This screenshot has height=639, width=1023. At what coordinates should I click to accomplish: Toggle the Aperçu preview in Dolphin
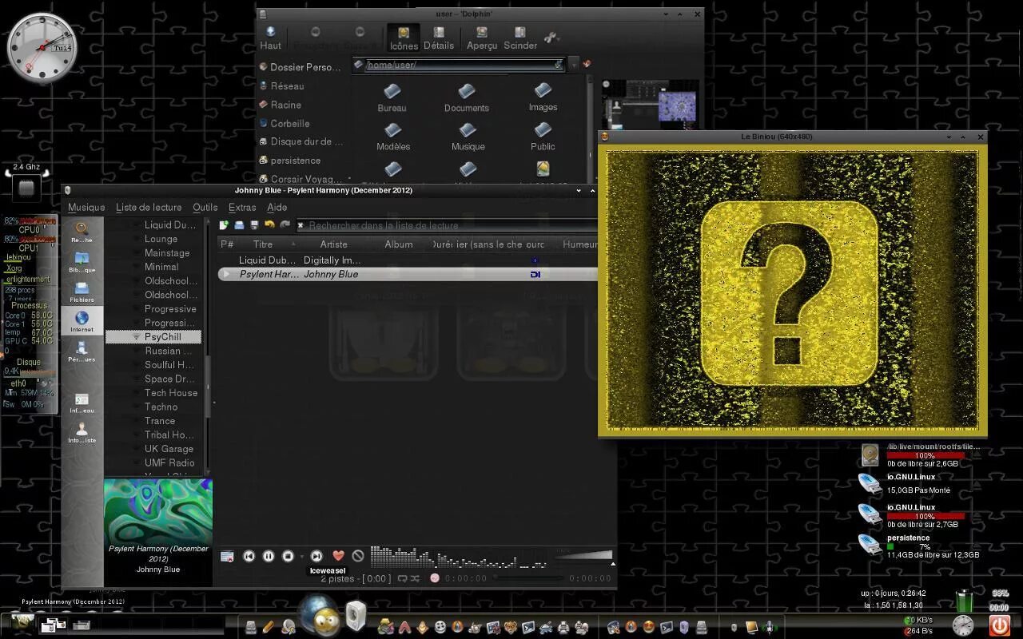pyautogui.click(x=482, y=38)
